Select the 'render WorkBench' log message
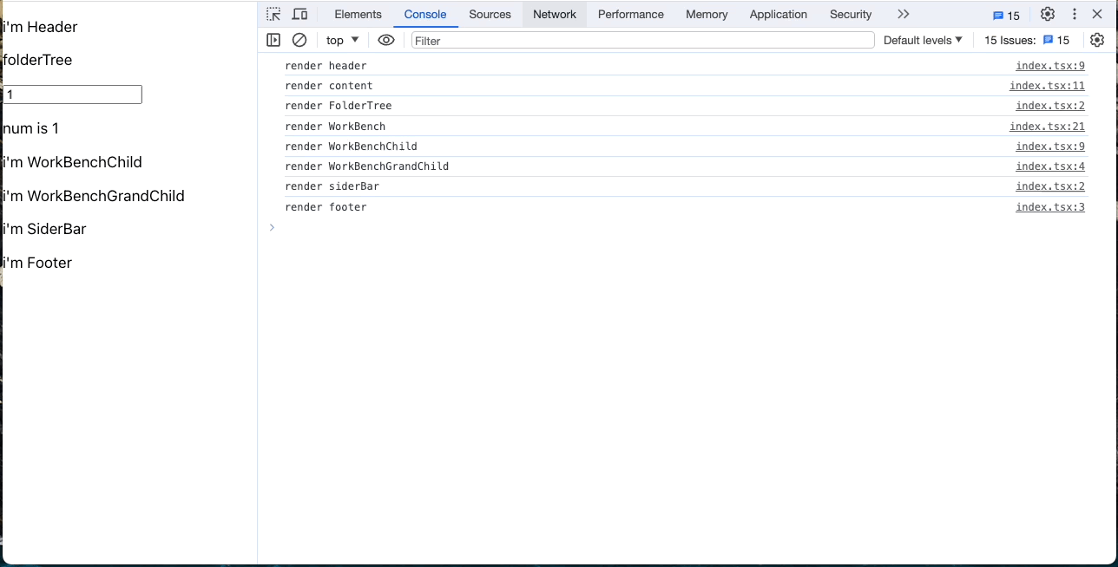 [x=335, y=127]
